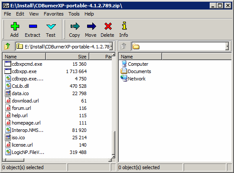Screen dimensions: 234x173
Task: Click right status bar '0 object(s) selected'
Action: (139, 167)
